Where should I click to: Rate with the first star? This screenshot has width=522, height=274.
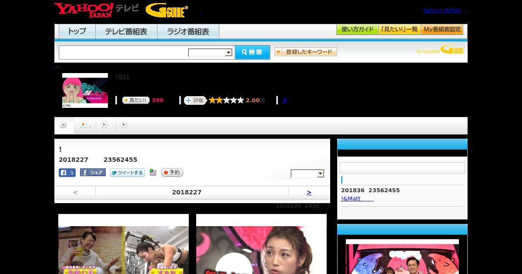point(212,100)
